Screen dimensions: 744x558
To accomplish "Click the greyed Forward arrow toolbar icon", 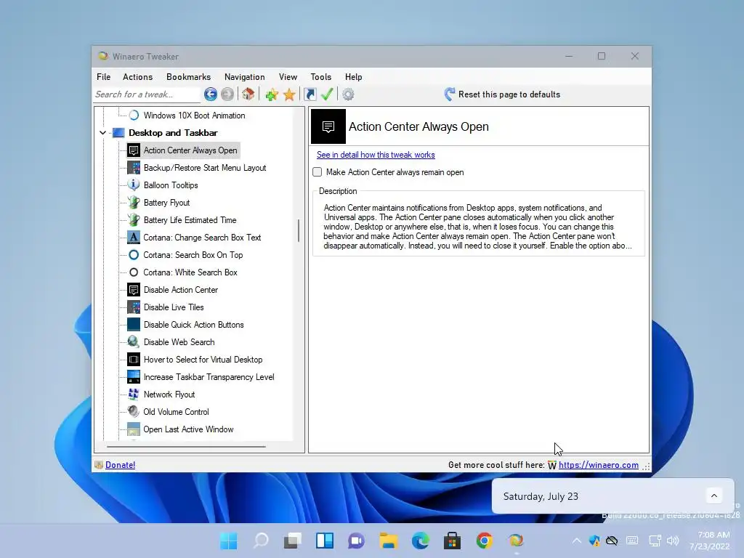I will pyautogui.click(x=227, y=94).
